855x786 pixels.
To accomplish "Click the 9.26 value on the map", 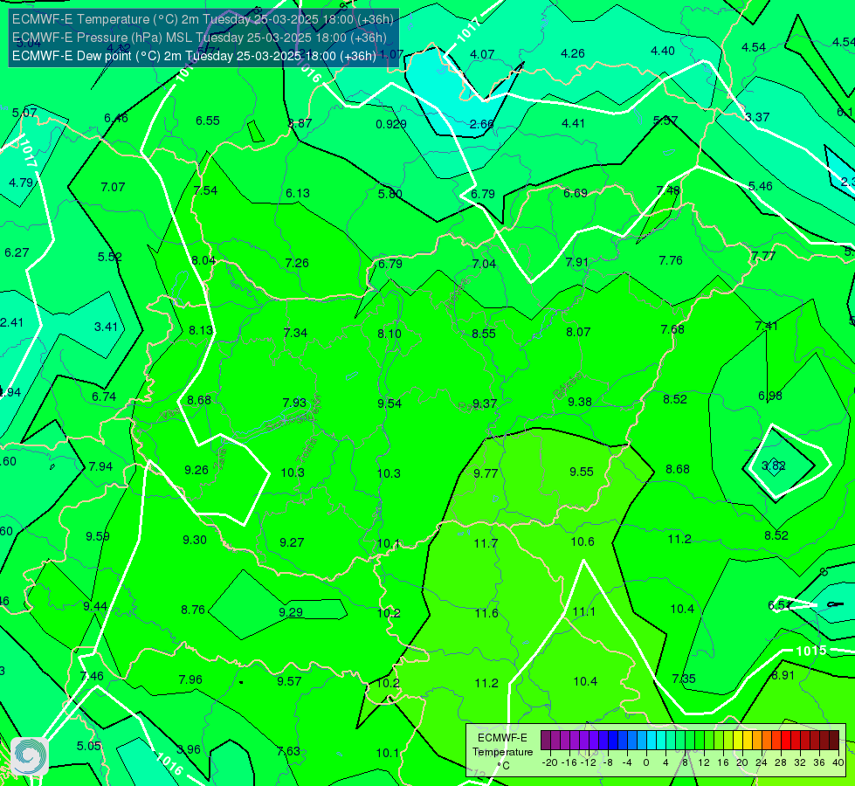I will point(197,470).
